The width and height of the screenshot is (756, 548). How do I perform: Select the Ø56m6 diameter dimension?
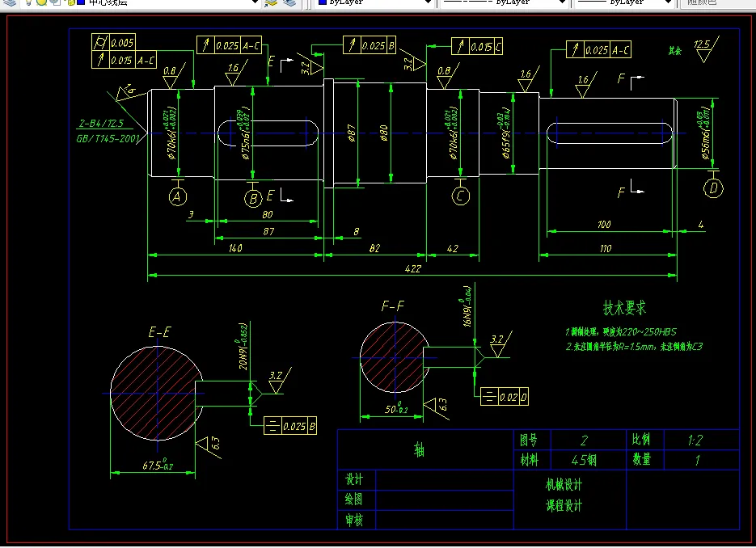(704, 133)
